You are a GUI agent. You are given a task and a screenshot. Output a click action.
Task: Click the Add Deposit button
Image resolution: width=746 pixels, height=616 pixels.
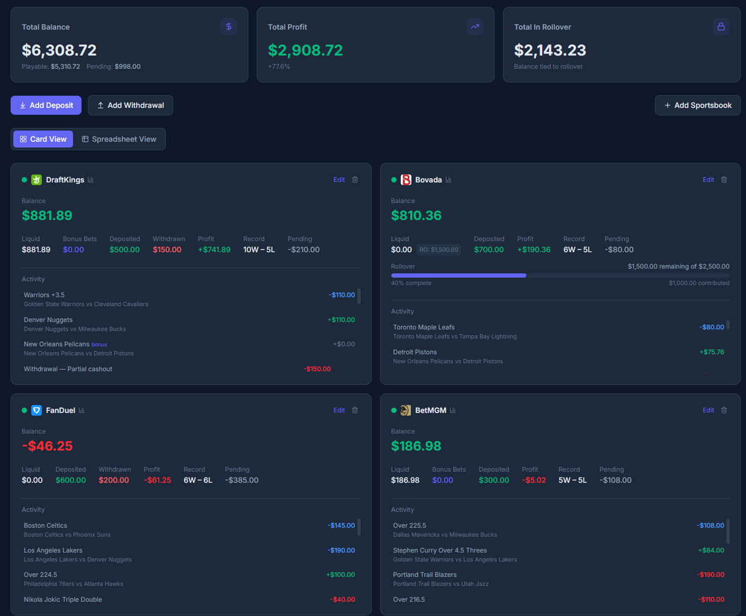click(46, 105)
